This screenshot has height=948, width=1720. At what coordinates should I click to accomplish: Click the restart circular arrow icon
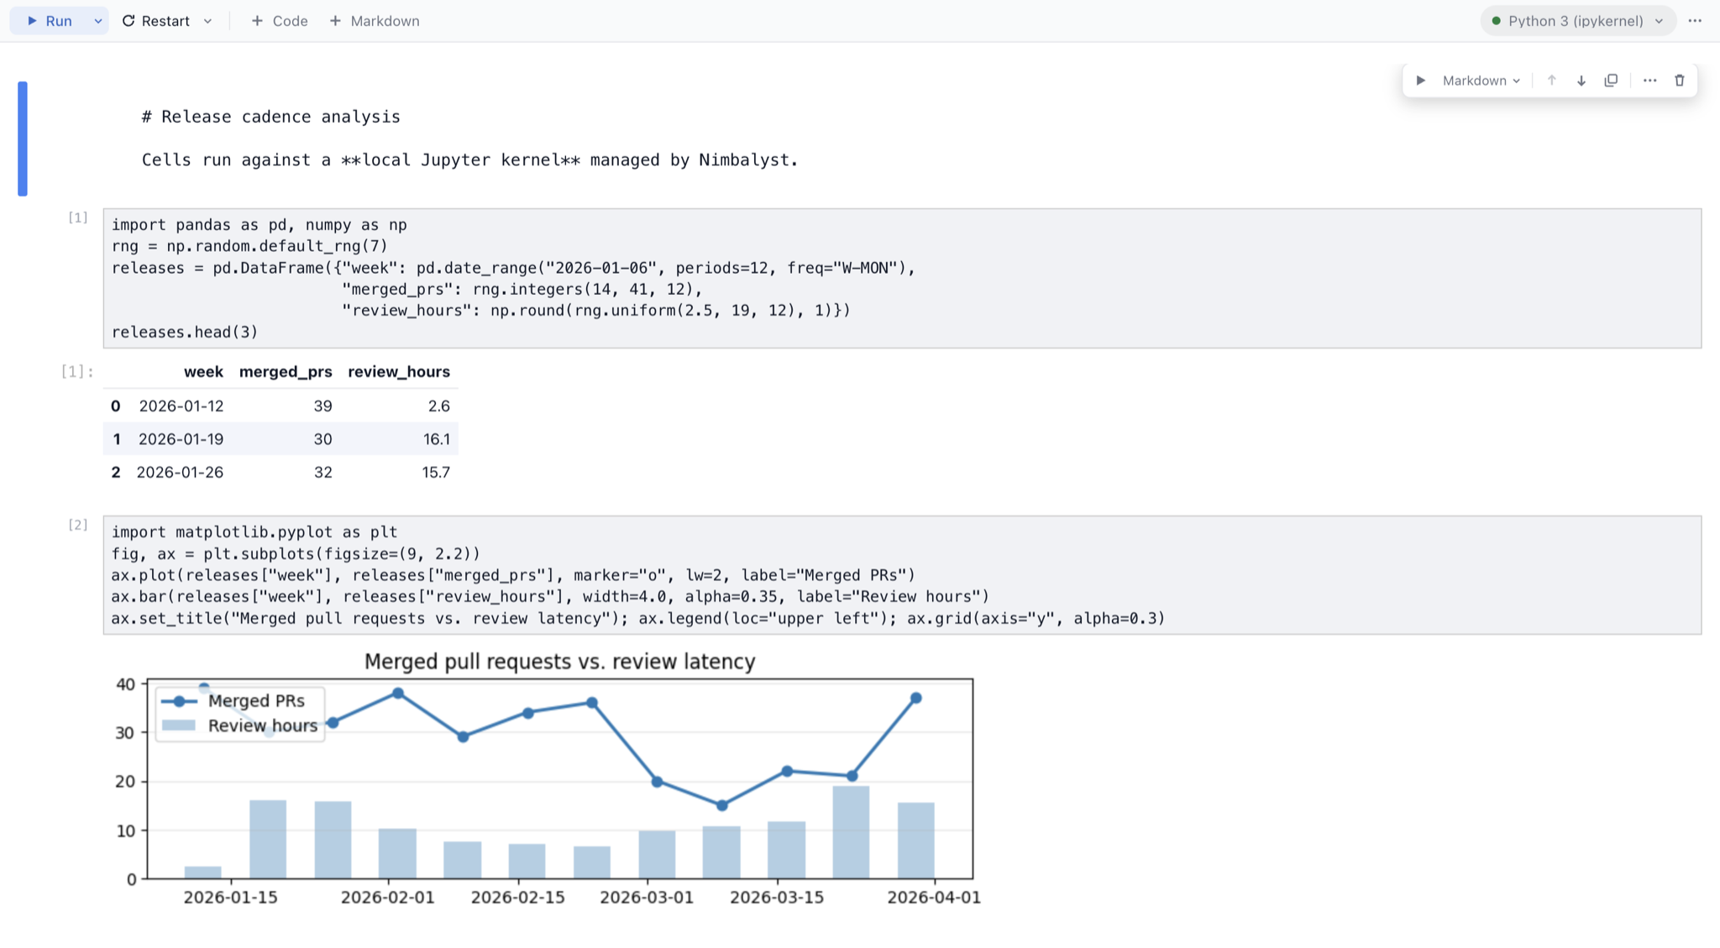click(x=128, y=21)
